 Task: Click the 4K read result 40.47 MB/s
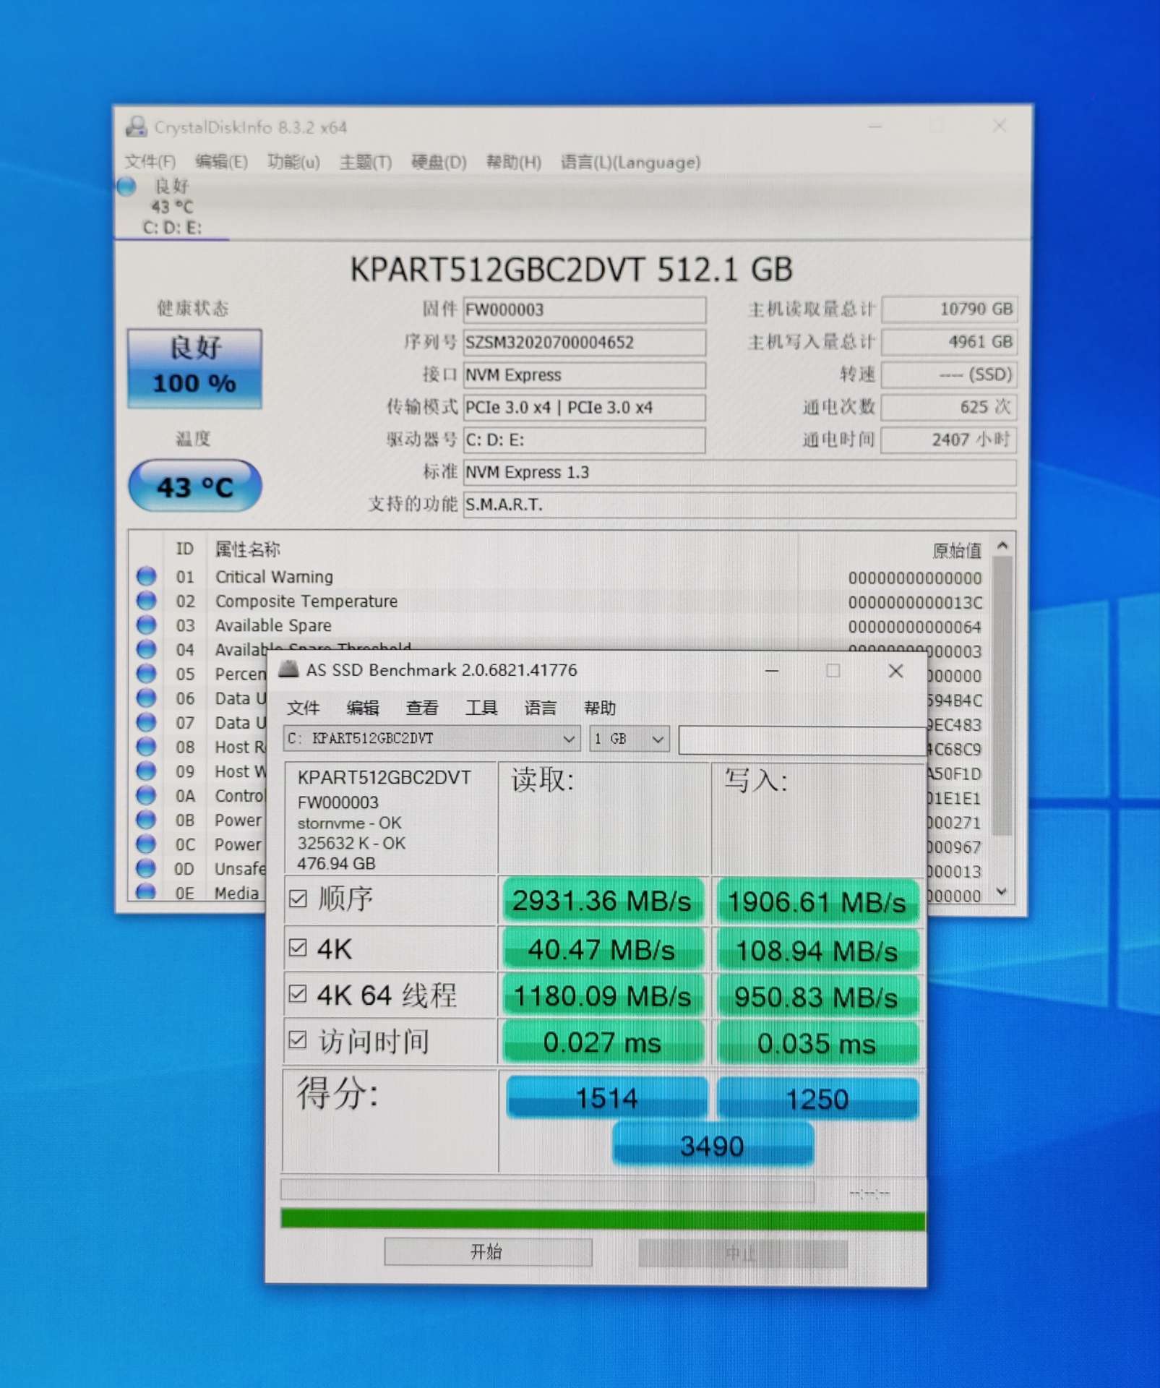click(x=601, y=949)
